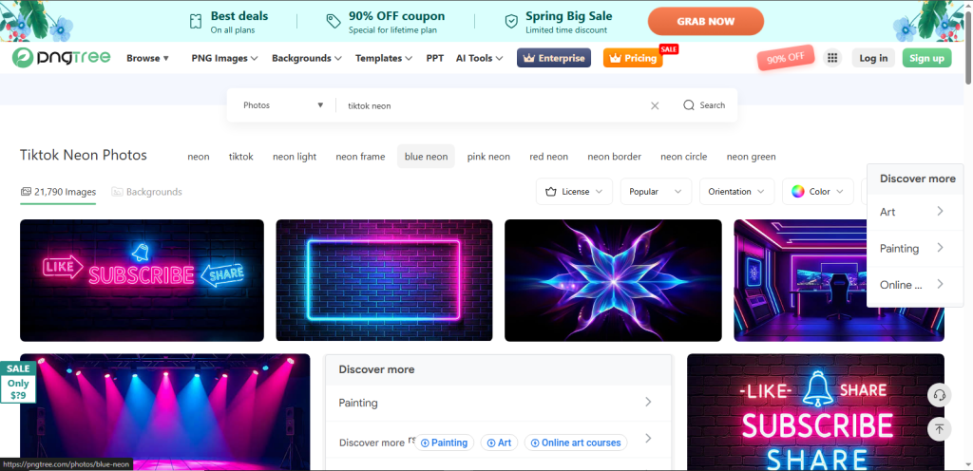
Task: Click the Pngtree logo
Action: pyautogui.click(x=62, y=58)
